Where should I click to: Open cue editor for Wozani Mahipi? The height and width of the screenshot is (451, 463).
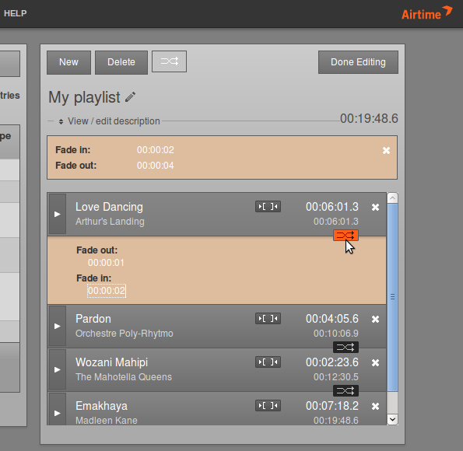[268, 362]
